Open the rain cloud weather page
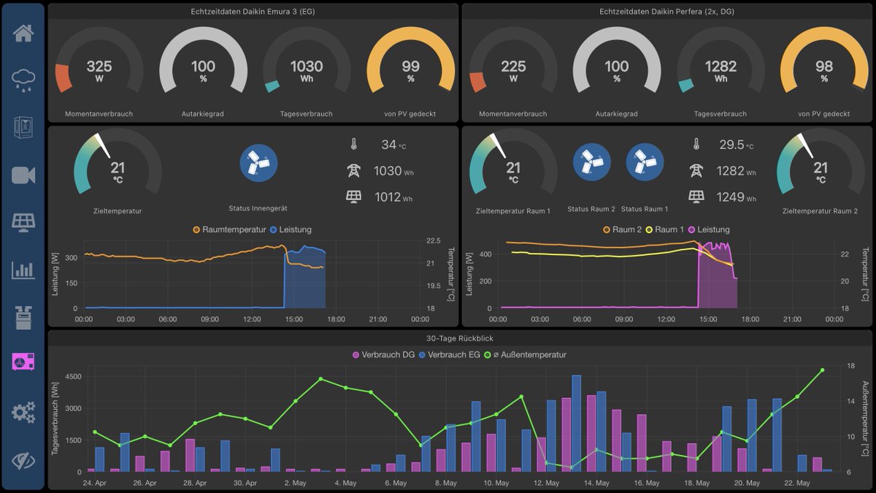 (23, 80)
